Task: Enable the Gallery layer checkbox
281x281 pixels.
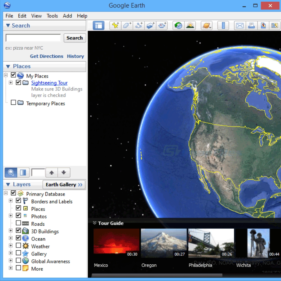Action: point(18,253)
